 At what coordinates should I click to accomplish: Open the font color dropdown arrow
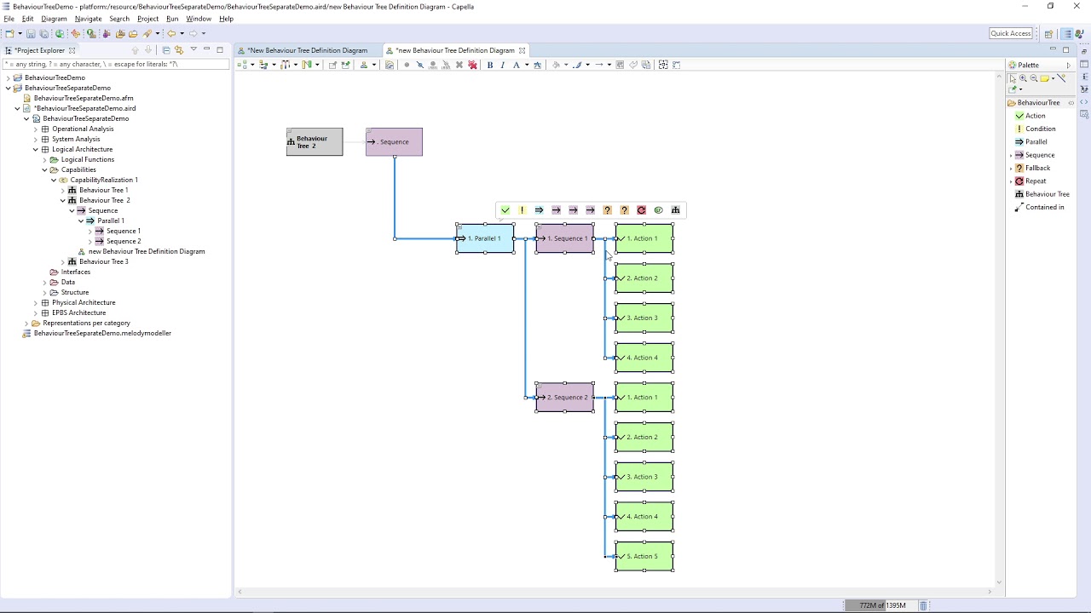click(527, 65)
